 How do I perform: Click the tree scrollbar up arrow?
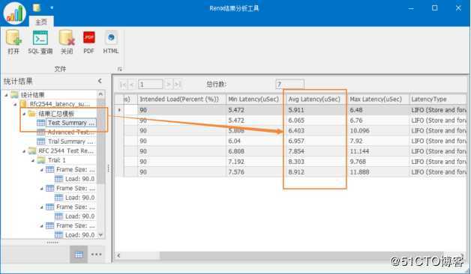click(100, 94)
